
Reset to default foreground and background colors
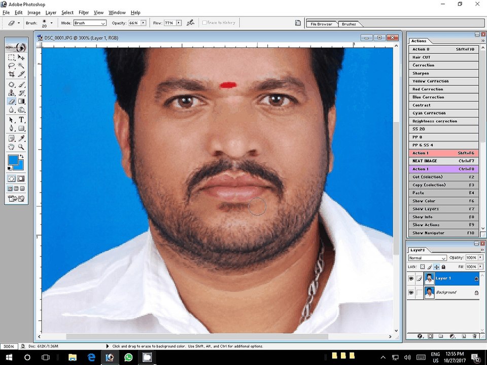pos(10,168)
